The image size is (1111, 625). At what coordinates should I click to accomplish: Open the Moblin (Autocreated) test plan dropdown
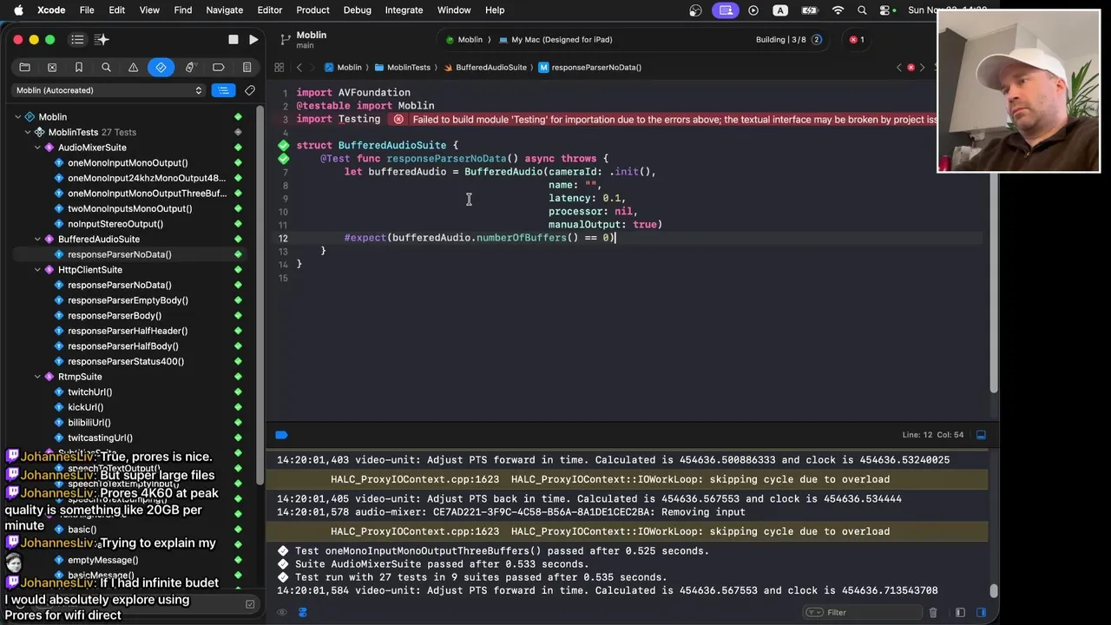click(x=108, y=90)
